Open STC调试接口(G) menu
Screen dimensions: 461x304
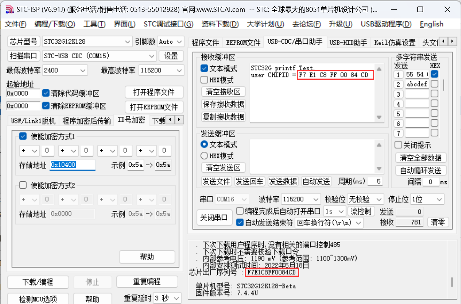click(168, 24)
